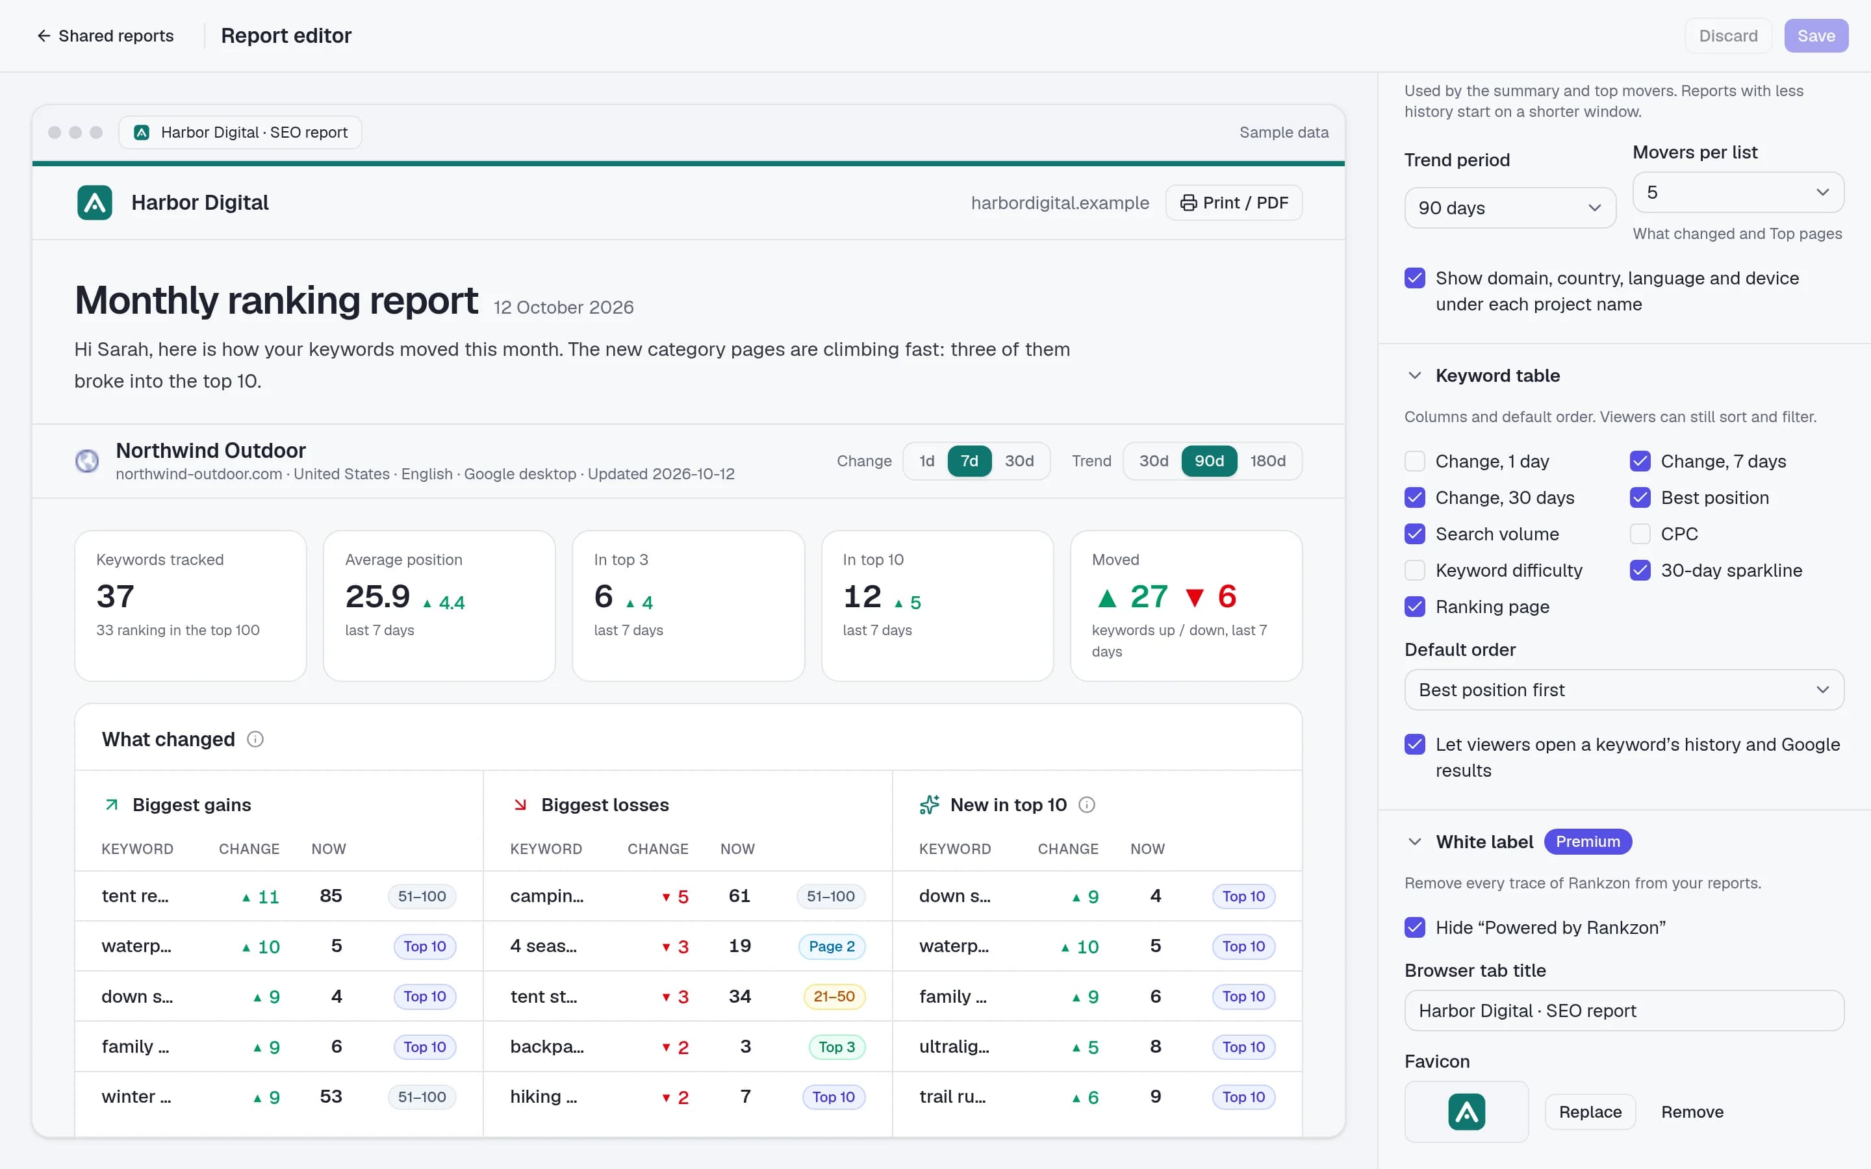Toggle the Ranking page checkbox
The width and height of the screenshot is (1871, 1169).
click(x=1415, y=607)
